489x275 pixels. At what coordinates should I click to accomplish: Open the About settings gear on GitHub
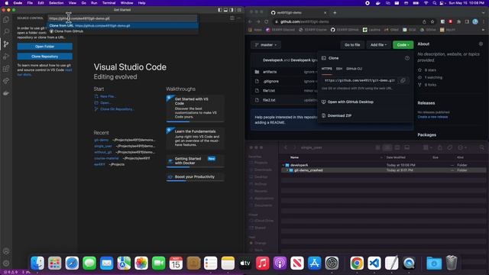481,44
